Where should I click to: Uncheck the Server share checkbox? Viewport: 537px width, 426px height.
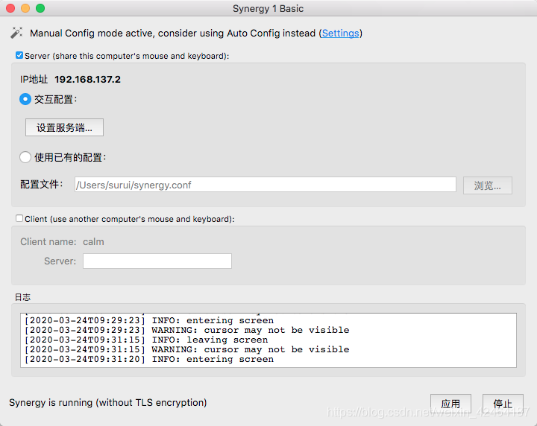(x=19, y=55)
